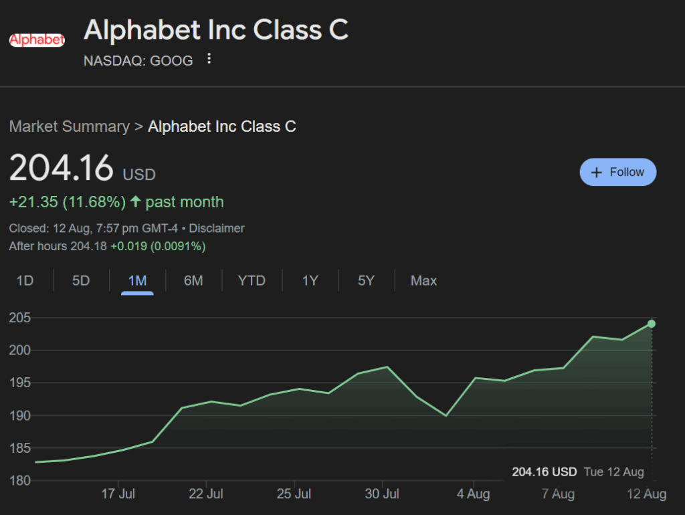Click the Alphabet Inc Class C page title
The image size is (685, 515).
216,30
